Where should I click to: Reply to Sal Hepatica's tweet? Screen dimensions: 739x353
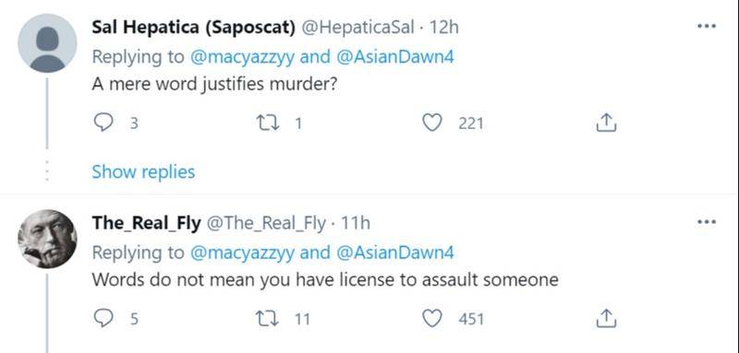pos(103,124)
